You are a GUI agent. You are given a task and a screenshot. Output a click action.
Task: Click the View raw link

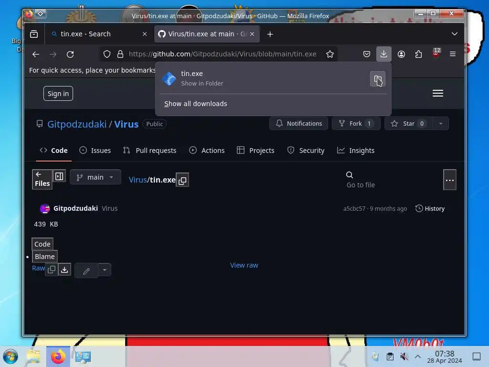pos(244,265)
